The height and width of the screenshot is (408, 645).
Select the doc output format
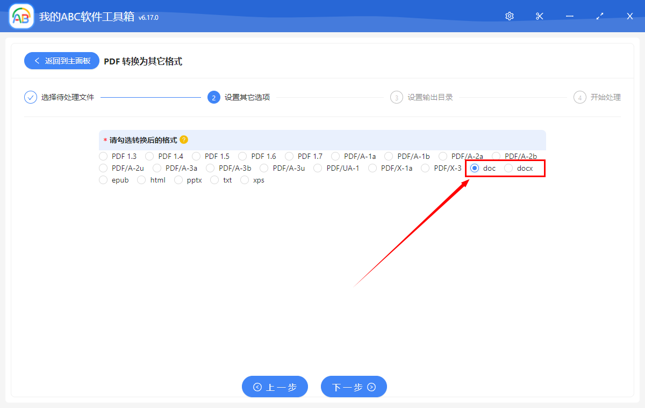pyautogui.click(x=475, y=168)
